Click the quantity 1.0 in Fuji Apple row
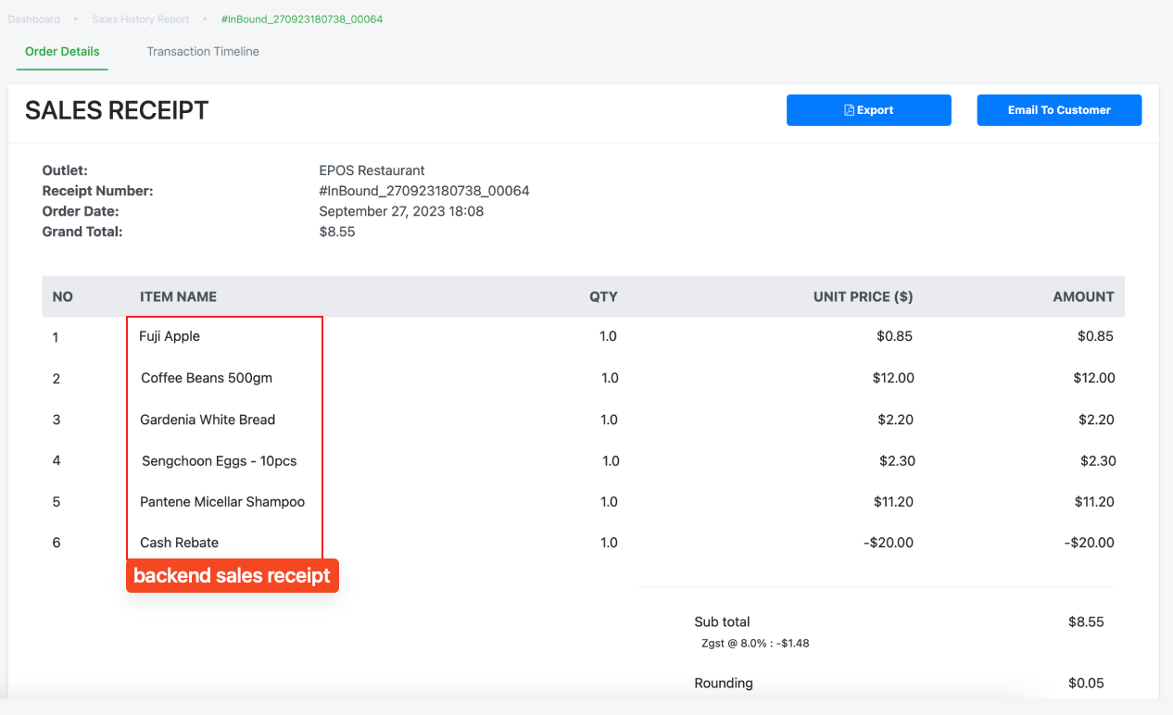Viewport: 1173px width, 715px height. pos(608,336)
